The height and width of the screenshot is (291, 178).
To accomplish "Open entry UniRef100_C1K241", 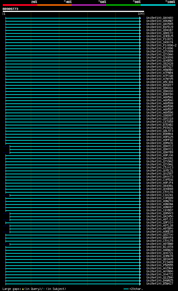I will (160, 195).
